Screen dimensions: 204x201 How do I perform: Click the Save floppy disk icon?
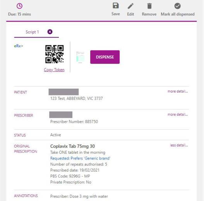coord(116,5)
